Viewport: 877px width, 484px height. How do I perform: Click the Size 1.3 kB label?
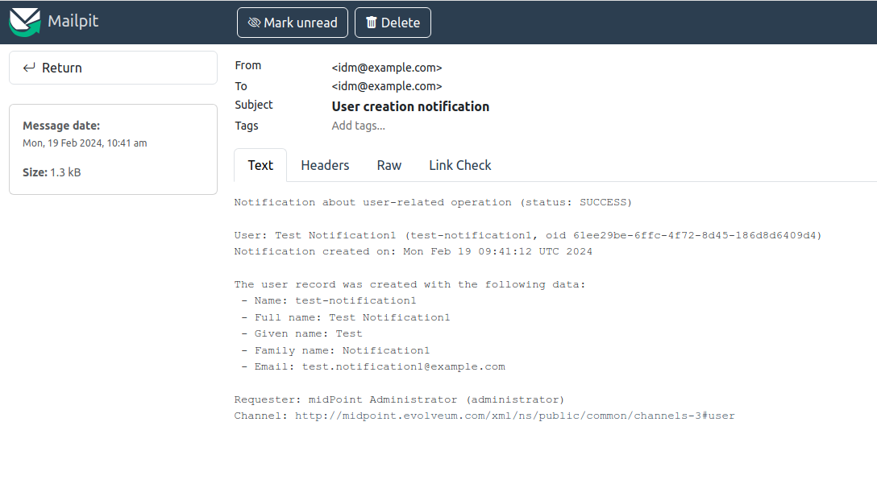[52, 172]
